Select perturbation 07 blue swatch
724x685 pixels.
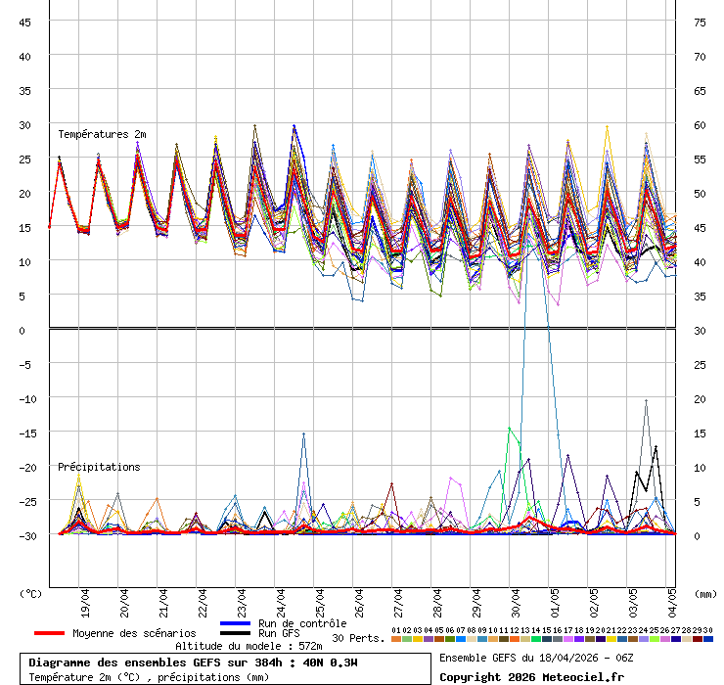click(460, 639)
